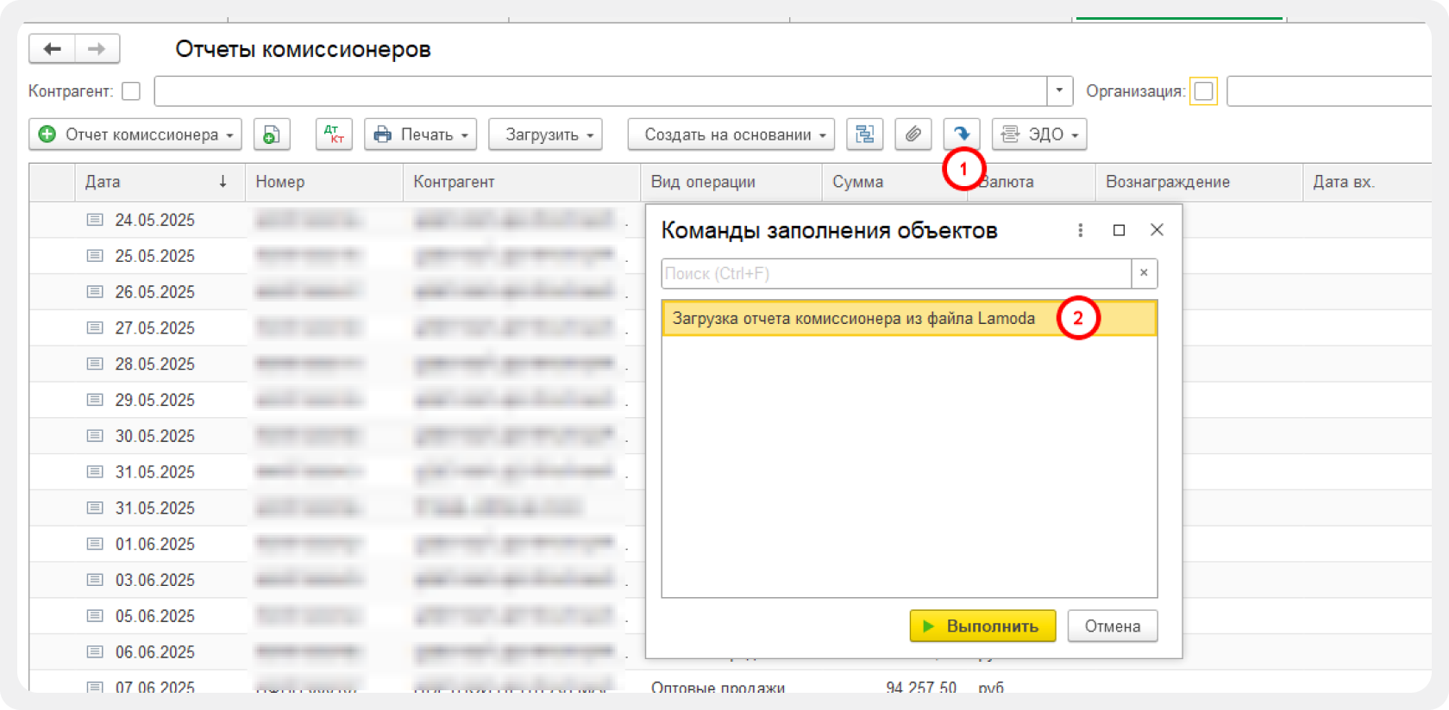Select the row dated 25.05.2025

(x=336, y=256)
